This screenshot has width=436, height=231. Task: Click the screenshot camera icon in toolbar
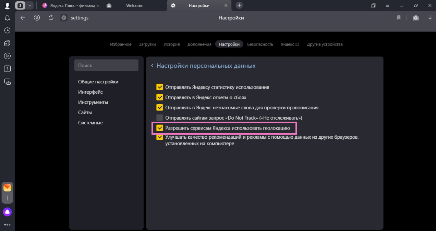click(415, 18)
